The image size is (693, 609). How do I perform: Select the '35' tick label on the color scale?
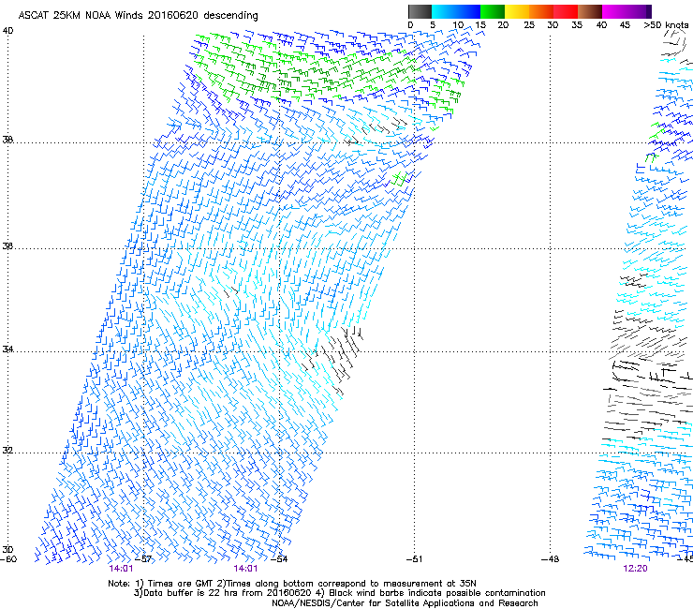point(577,25)
